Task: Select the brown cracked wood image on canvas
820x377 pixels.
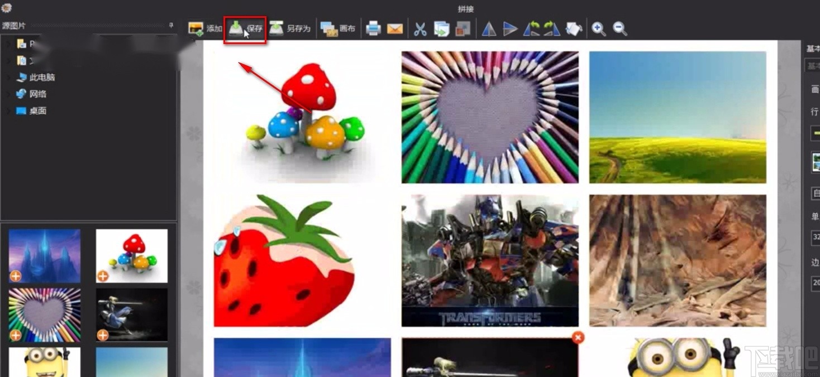Action: [x=678, y=260]
